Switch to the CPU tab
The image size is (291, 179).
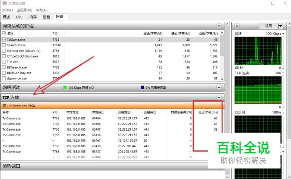(x=19, y=17)
